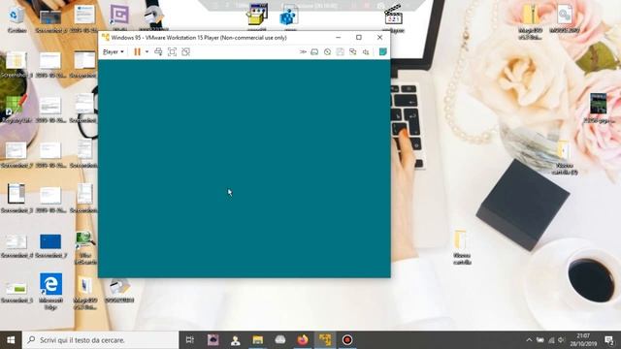Show hidden system tray icons
This screenshot has height=349, width=621.
pos(529,340)
